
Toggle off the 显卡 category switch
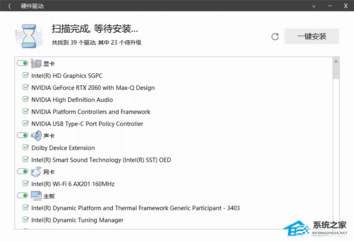(x=23, y=63)
